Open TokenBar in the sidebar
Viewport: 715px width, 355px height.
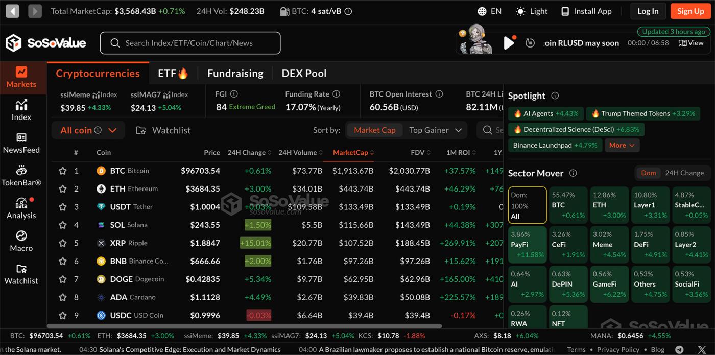(21, 176)
